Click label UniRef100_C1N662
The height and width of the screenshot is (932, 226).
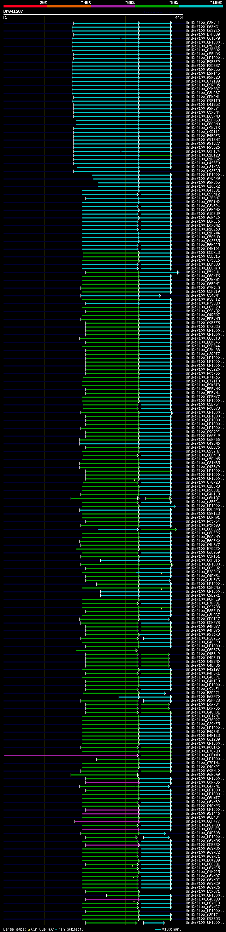click(x=203, y=159)
